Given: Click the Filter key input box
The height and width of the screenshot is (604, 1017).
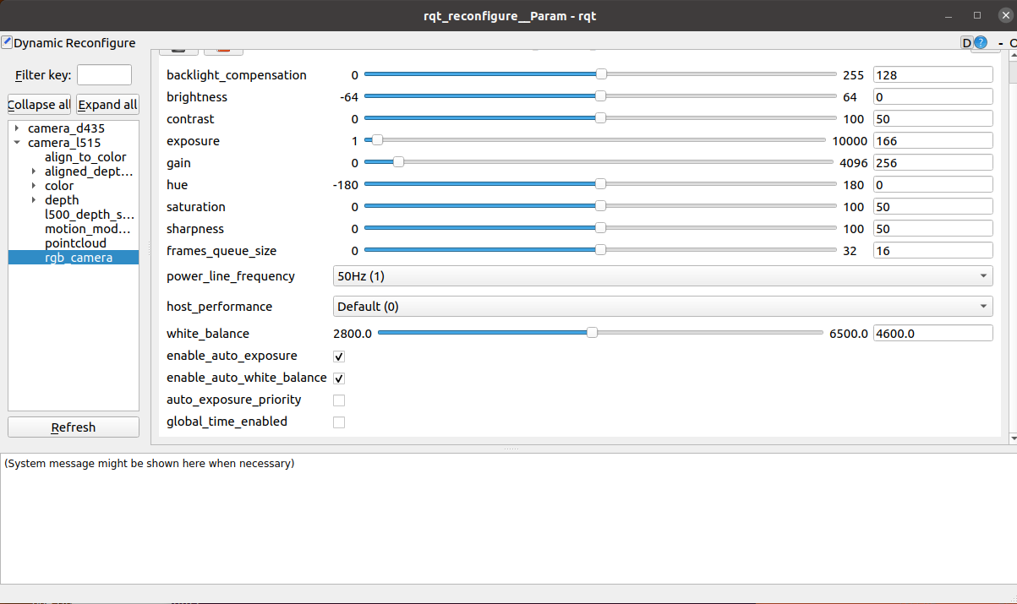Looking at the screenshot, I should (x=103, y=74).
